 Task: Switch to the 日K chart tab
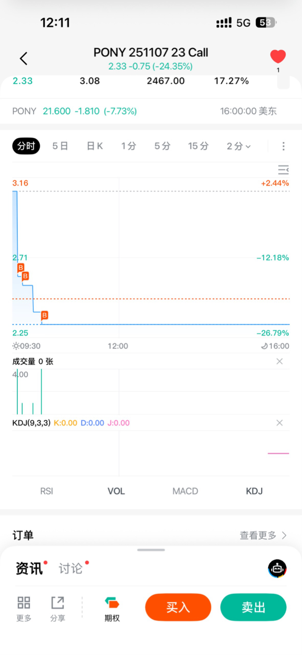(x=94, y=146)
